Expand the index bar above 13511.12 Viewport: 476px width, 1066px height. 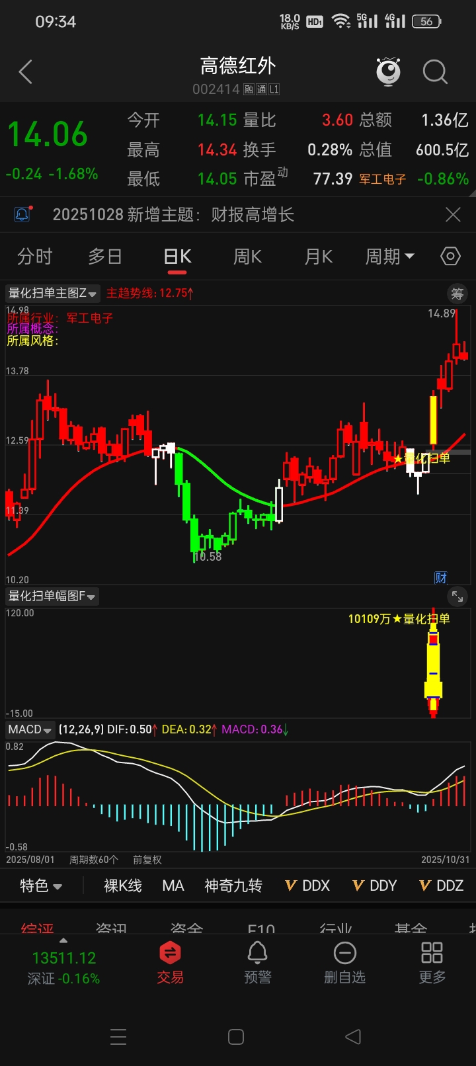[x=63, y=940]
